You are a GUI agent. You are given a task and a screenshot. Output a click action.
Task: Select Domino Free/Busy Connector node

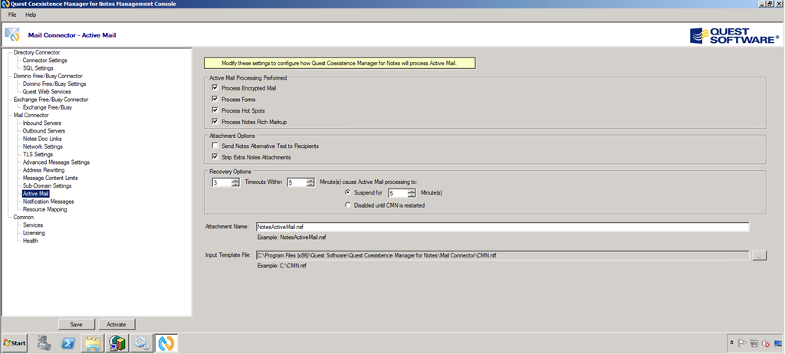click(x=48, y=76)
